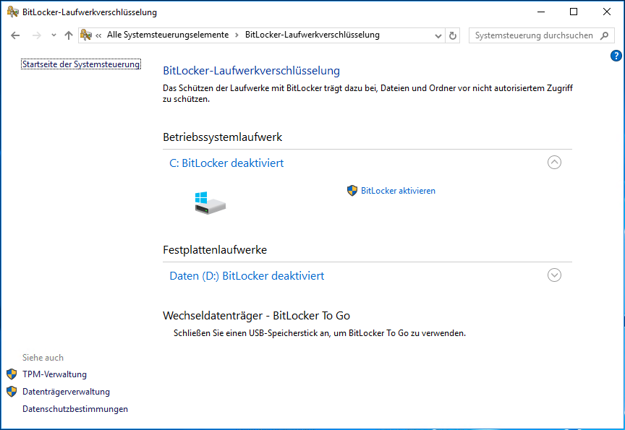This screenshot has width=625, height=430.
Task: Click the BitLocker icon in the title bar
Action: pos(13,12)
